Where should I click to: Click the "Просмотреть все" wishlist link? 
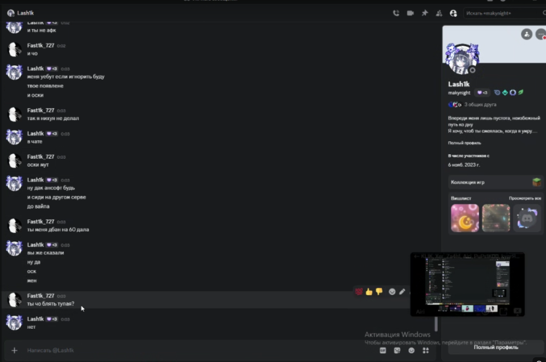pos(525,198)
